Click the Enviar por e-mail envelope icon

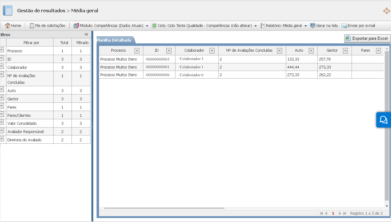click(344, 26)
